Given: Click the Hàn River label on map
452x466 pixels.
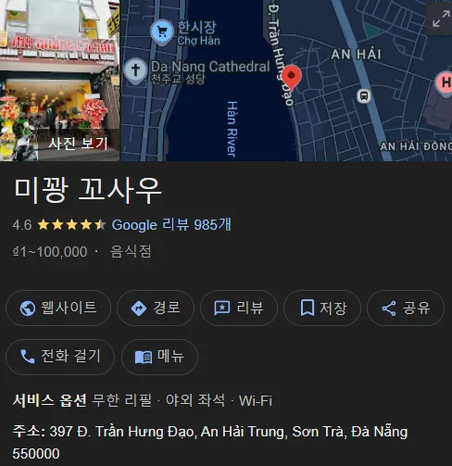Looking at the screenshot, I should point(232,129).
